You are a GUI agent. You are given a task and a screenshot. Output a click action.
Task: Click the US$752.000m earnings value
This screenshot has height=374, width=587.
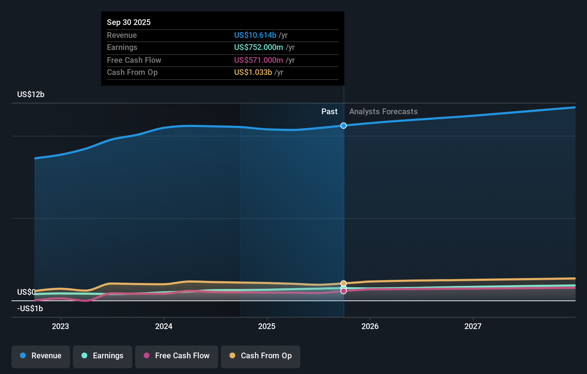pyautogui.click(x=258, y=47)
